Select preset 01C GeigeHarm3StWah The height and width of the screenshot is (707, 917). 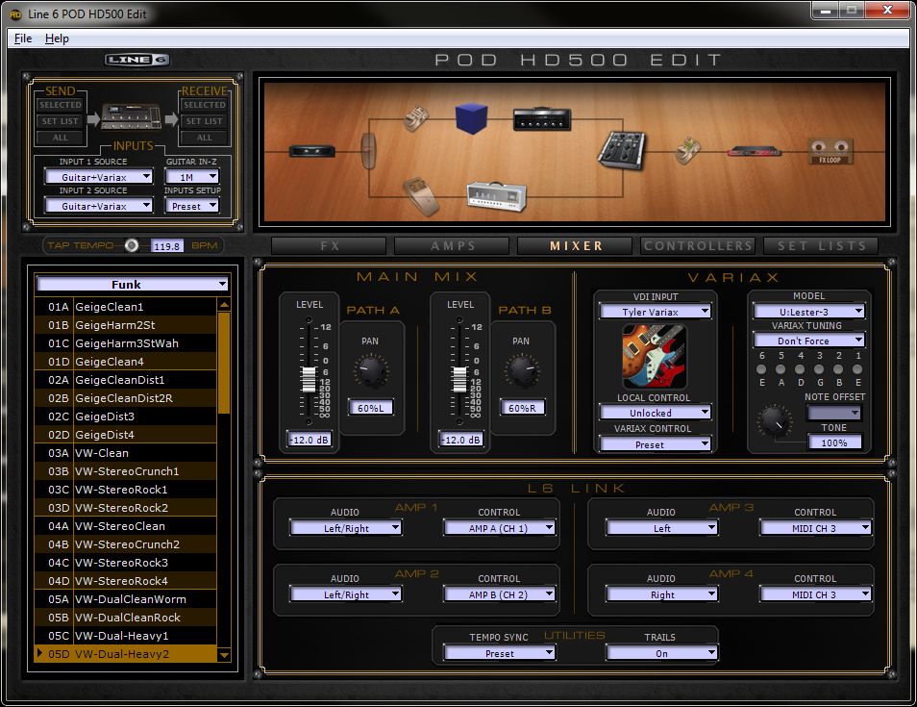pyautogui.click(x=125, y=343)
